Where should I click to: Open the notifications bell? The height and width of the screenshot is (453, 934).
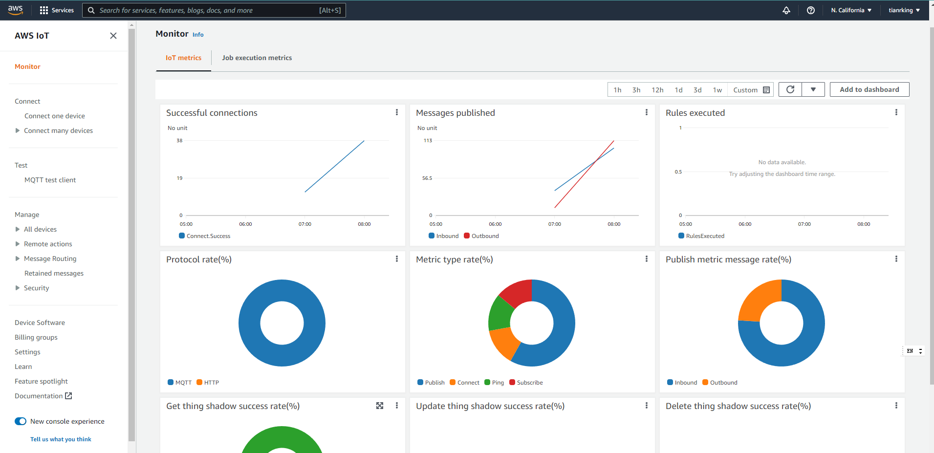click(786, 10)
